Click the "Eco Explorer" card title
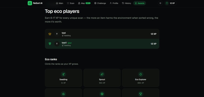This screenshot has height=97, width=204. [x=141, y=79]
